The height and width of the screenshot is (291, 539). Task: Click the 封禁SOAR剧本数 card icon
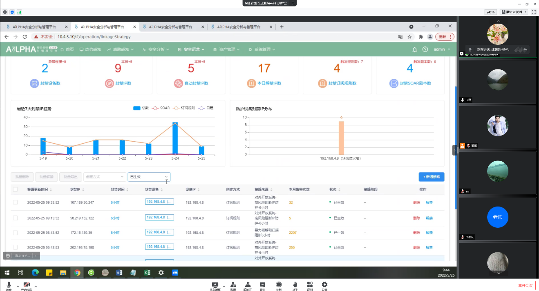point(394,83)
